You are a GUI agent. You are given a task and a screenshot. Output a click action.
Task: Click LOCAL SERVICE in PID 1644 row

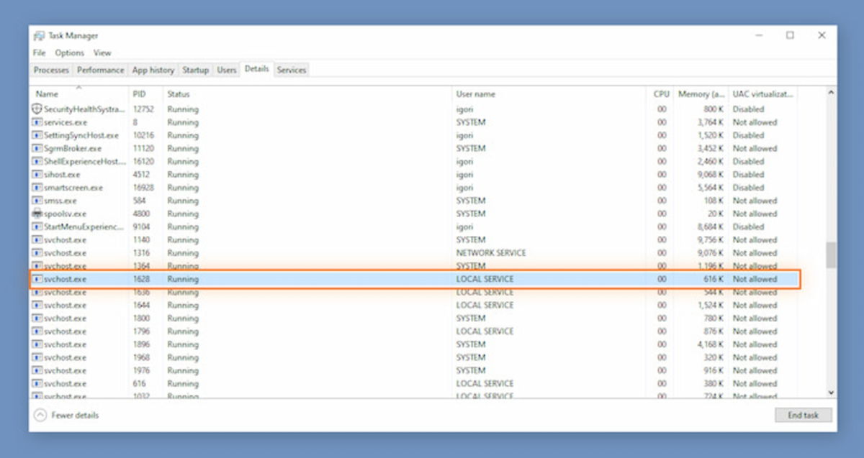pyautogui.click(x=485, y=305)
